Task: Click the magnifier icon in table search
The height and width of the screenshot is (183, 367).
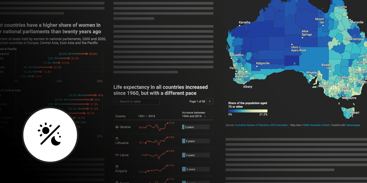Action: 116,102
